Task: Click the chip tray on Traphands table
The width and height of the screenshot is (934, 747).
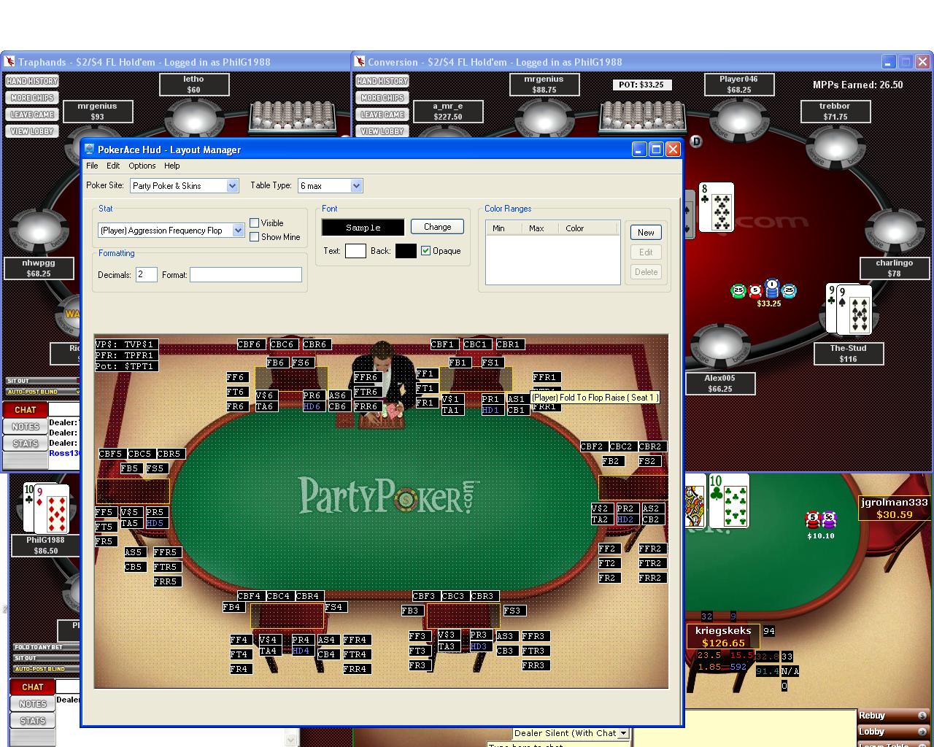Action: 292,117
